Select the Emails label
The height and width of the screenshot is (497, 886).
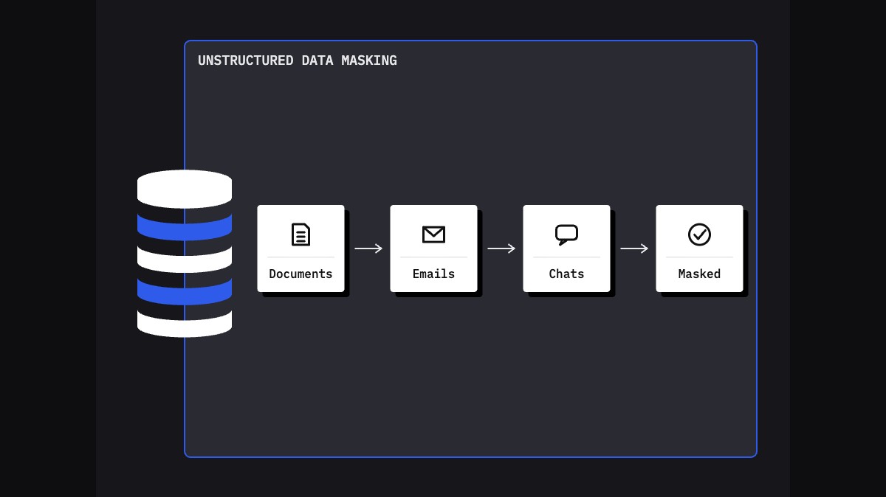point(433,274)
